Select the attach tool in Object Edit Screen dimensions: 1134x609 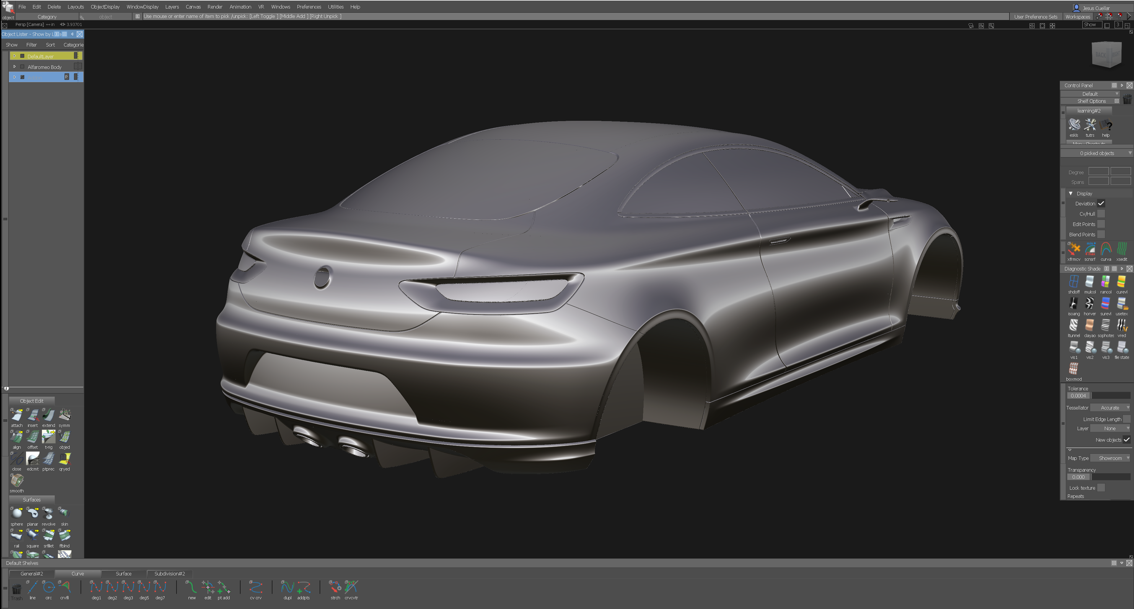coord(17,415)
